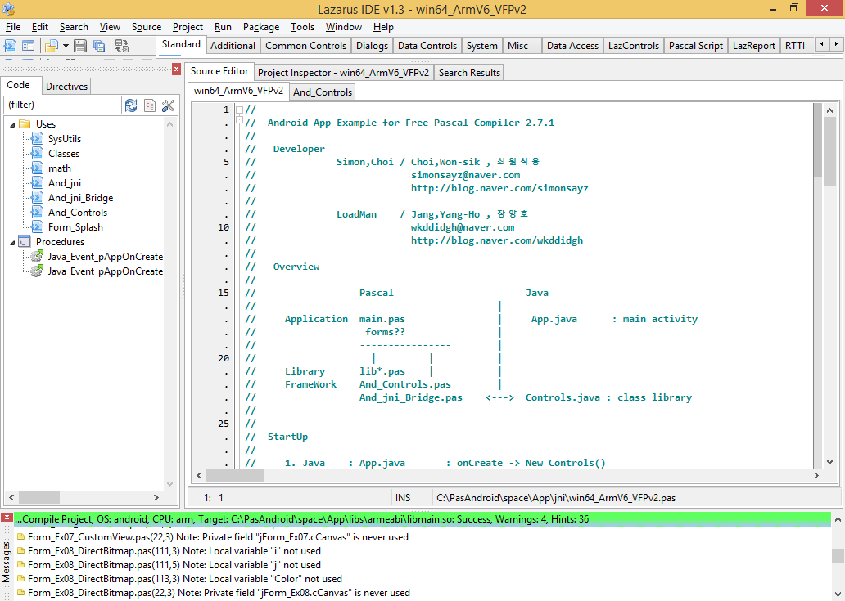Save the current file with floppy icon
Screen dimensions: 845x601
pyautogui.click(x=80, y=46)
